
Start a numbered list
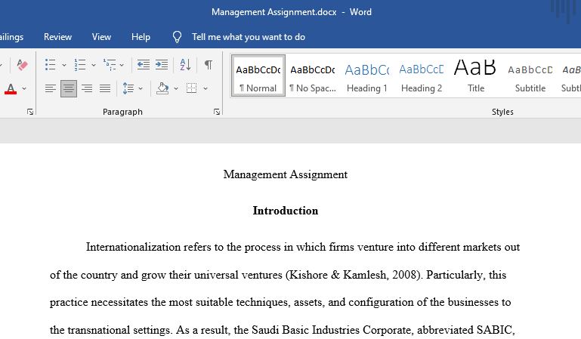[x=80, y=65]
